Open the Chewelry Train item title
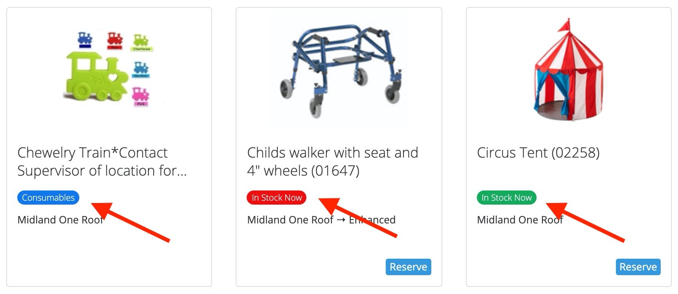The width and height of the screenshot is (678, 294). (102, 162)
